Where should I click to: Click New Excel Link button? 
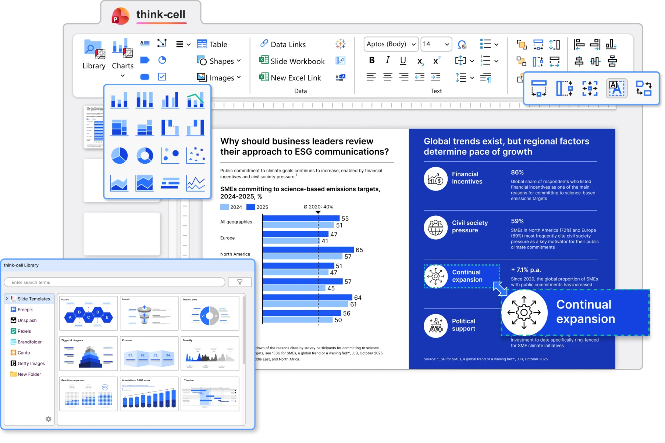[x=290, y=78]
